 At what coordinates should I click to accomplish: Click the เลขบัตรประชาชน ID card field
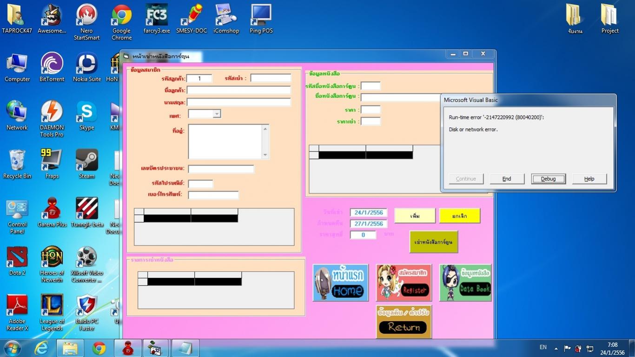click(221, 169)
